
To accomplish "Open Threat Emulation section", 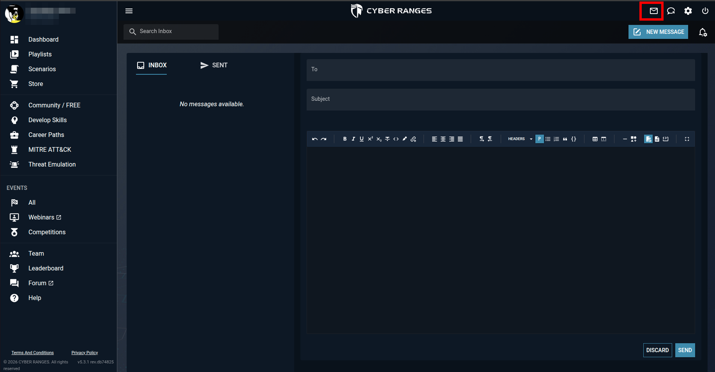I will (x=52, y=165).
